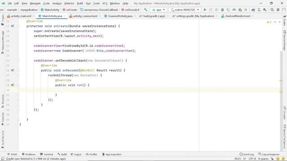Screen dimensions: 287x161
Task: Toggle the Favorites side panel
Action: 3,119
